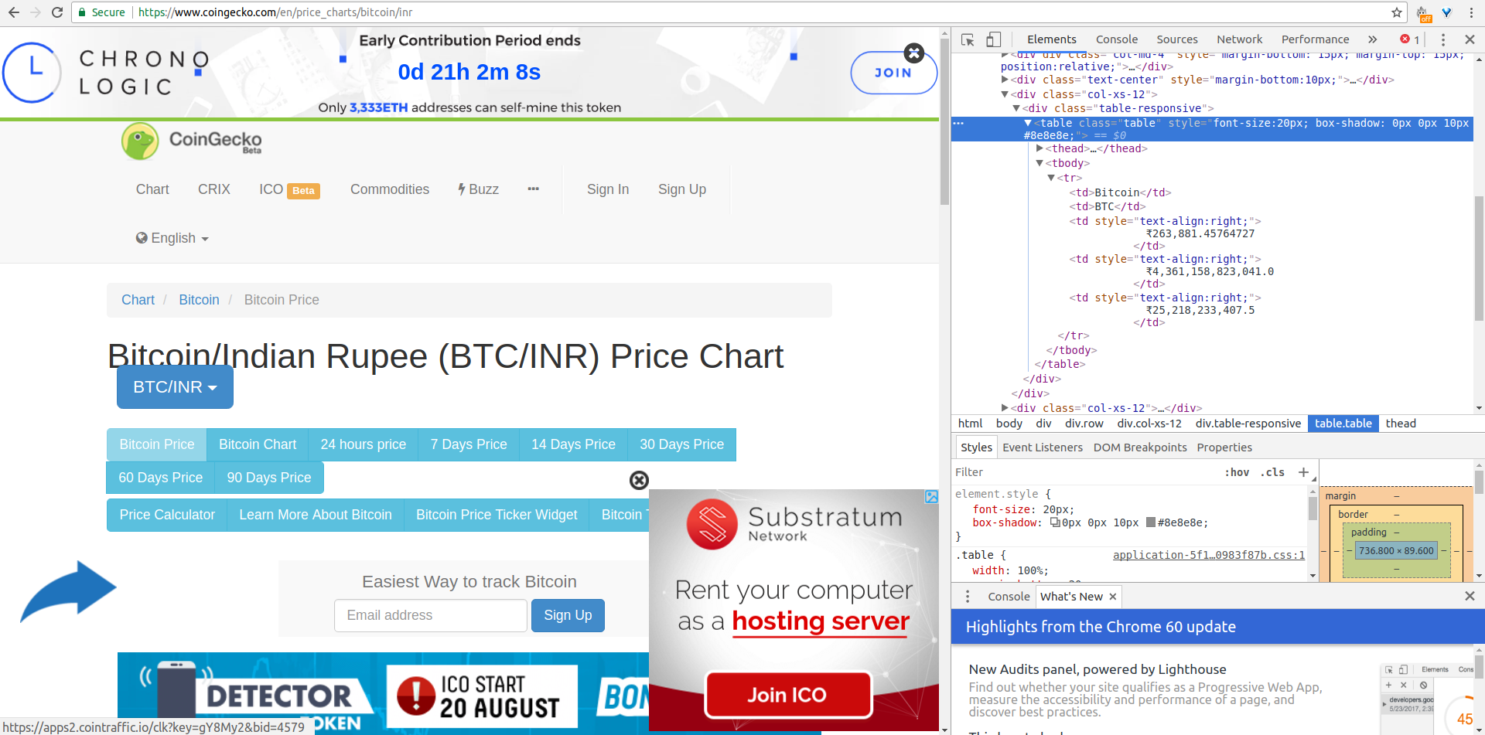This screenshot has width=1485, height=735.
Task: Toggle the .cls class editor
Action: 1272,472
